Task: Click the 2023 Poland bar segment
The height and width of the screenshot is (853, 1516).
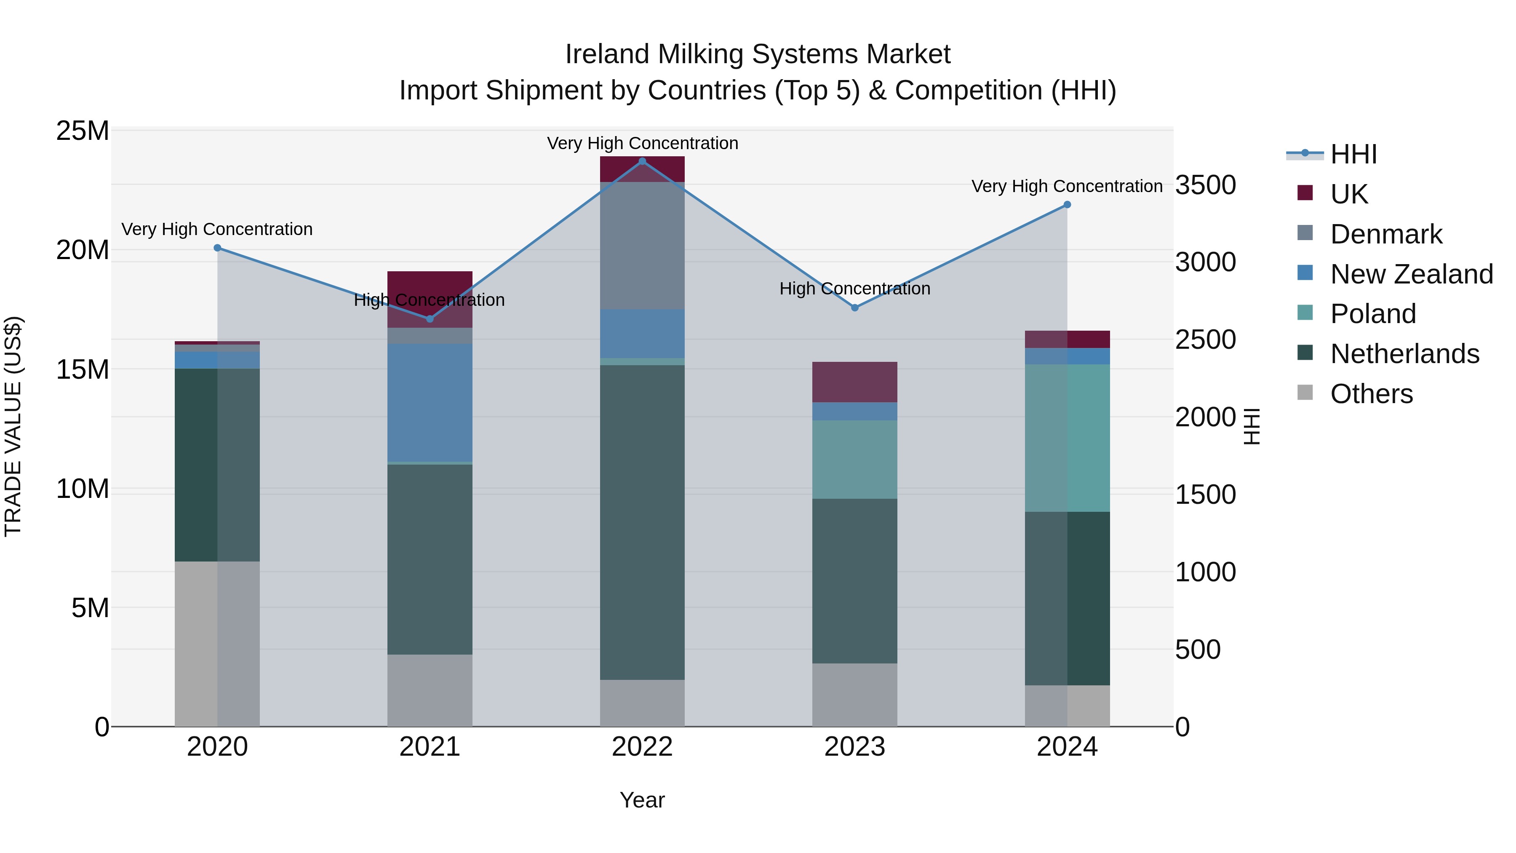Action: [x=854, y=460]
